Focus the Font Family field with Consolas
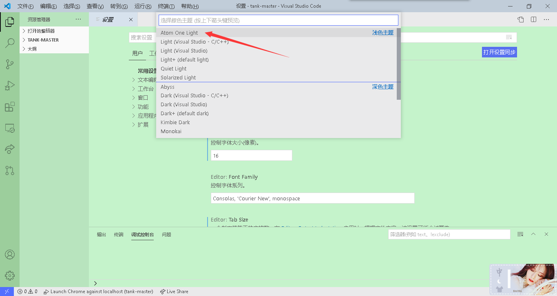This screenshot has height=296, width=557. pos(312,198)
